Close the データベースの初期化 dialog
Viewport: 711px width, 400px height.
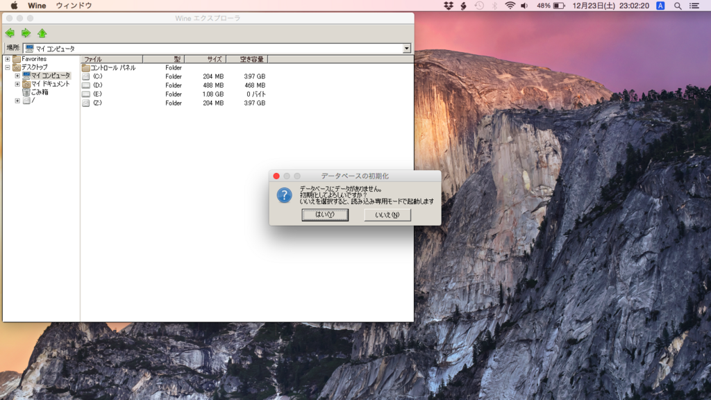pyautogui.click(x=276, y=176)
